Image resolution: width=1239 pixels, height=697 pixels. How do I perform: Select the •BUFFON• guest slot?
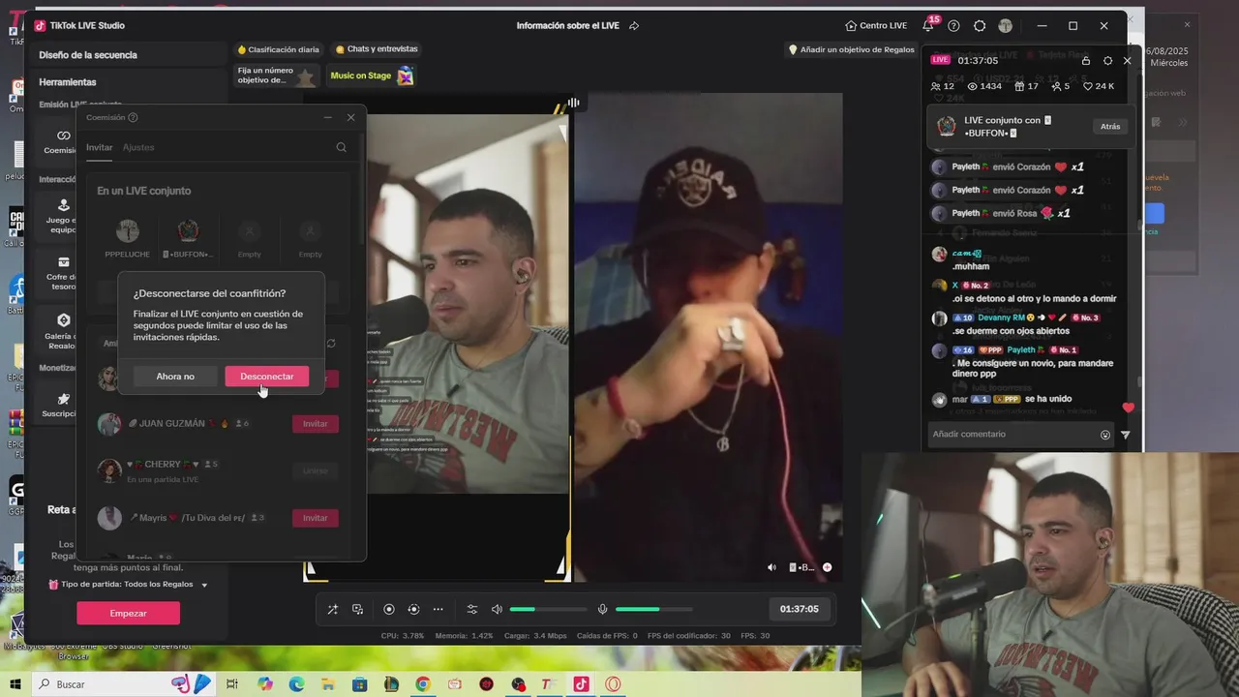coord(188,237)
